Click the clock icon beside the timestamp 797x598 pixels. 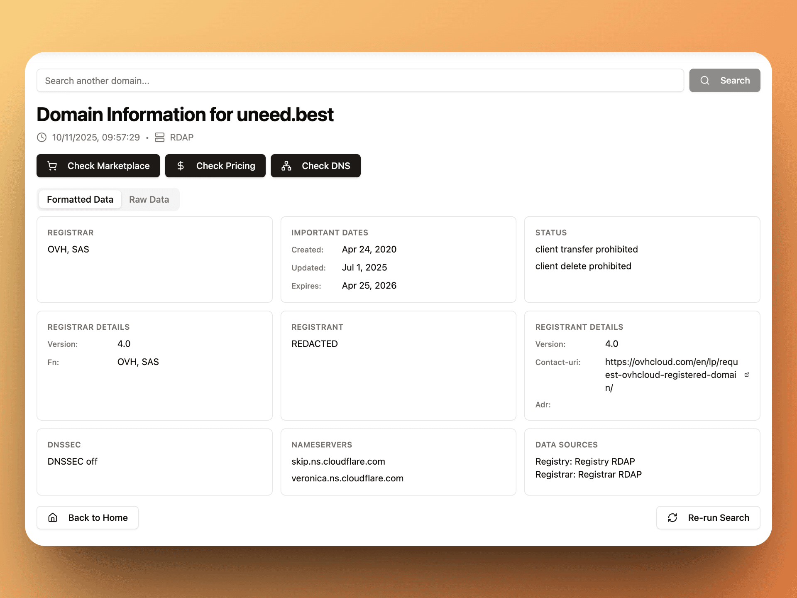coord(41,137)
